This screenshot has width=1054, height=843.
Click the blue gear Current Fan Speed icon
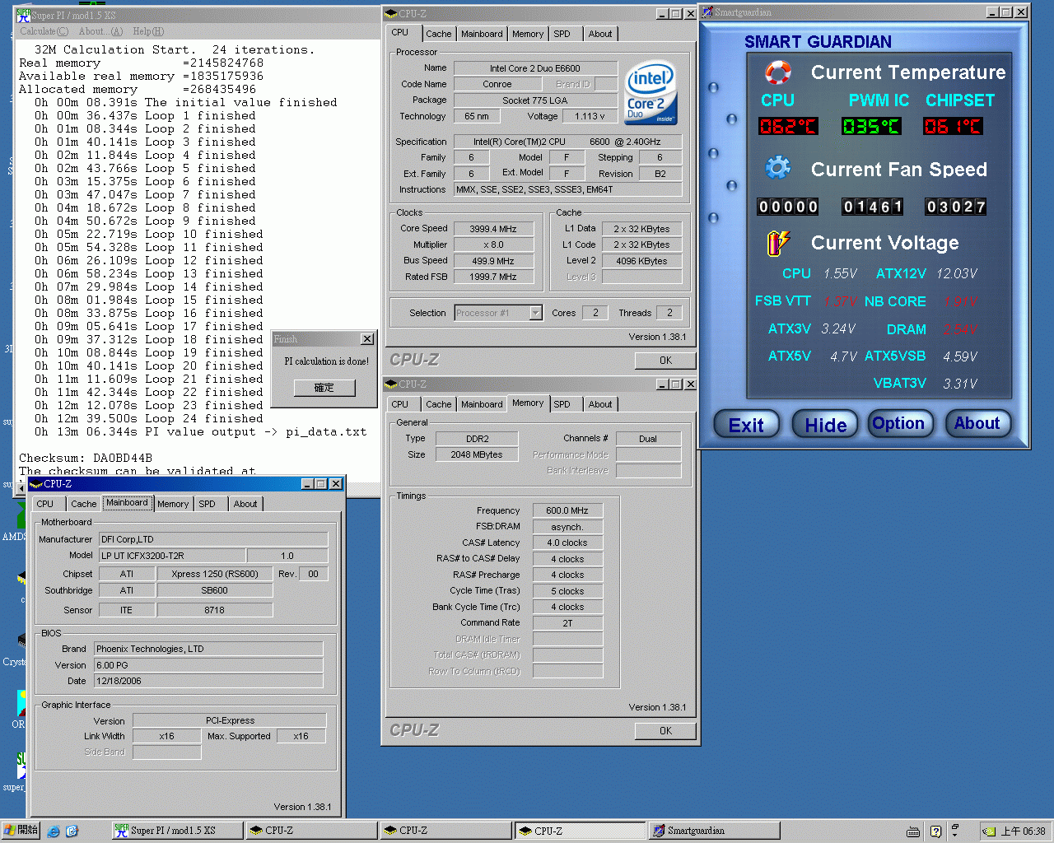pyautogui.click(x=777, y=168)
